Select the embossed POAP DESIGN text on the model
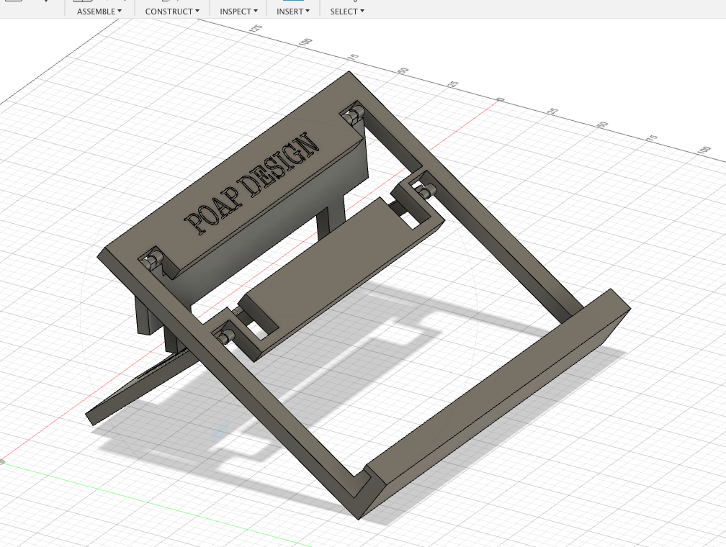The height and width of the screenshot is (547, 726). coord(252,184)
